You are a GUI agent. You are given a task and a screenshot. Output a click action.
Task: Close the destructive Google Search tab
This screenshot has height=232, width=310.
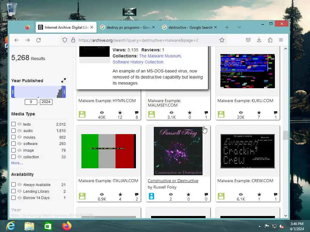point(216,27)
